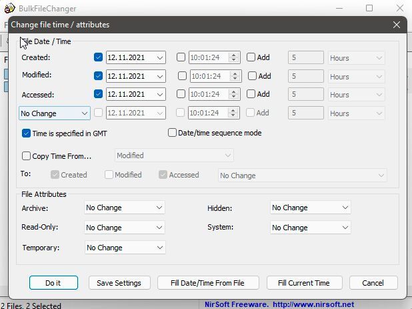Click the BulkFileChanger app icon in title bar

[9, 9]
